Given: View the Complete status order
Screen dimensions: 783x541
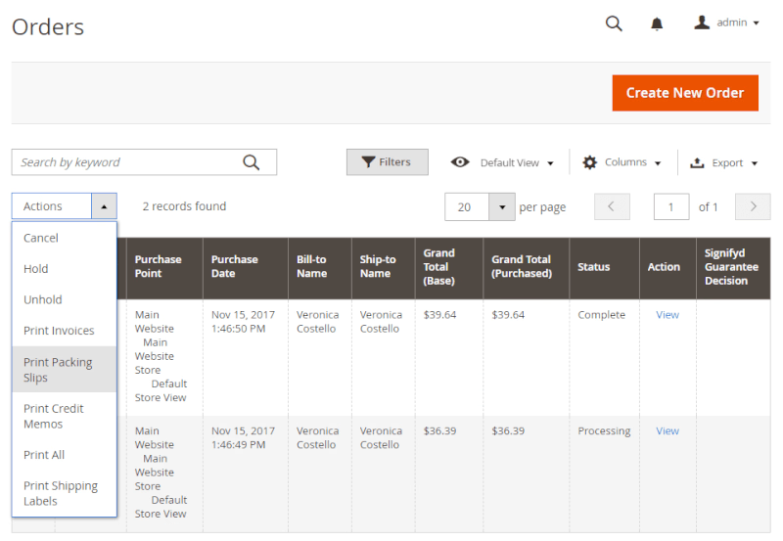Looking at the screenshot, I should 668,315.
